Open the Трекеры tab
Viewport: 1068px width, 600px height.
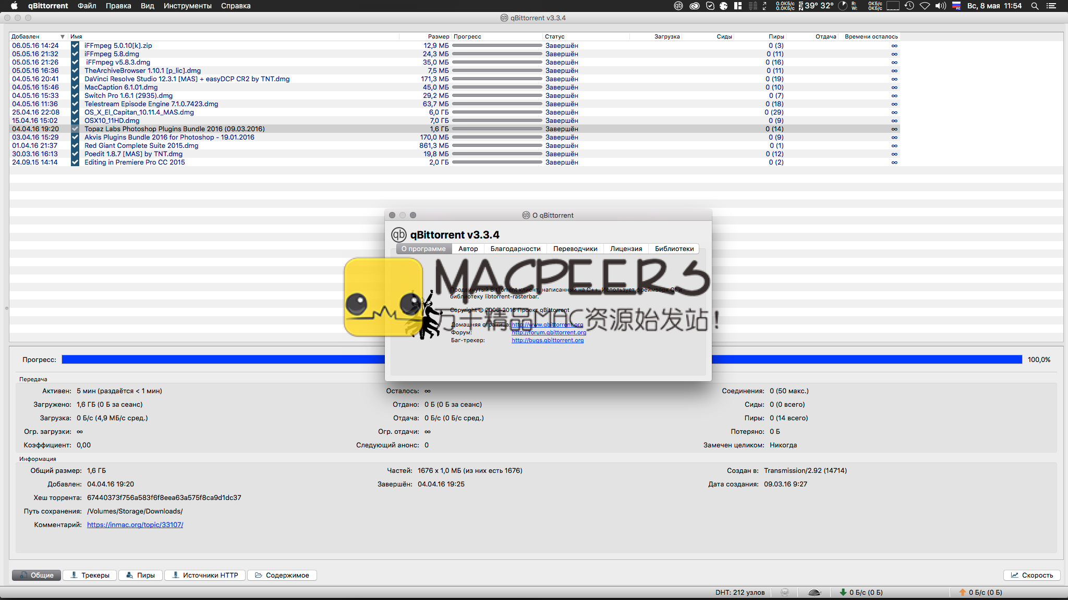[x=90, y=575]
